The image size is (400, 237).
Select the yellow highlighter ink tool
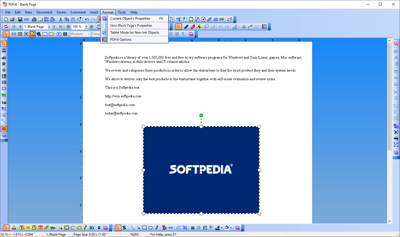[x=199, y=27]
